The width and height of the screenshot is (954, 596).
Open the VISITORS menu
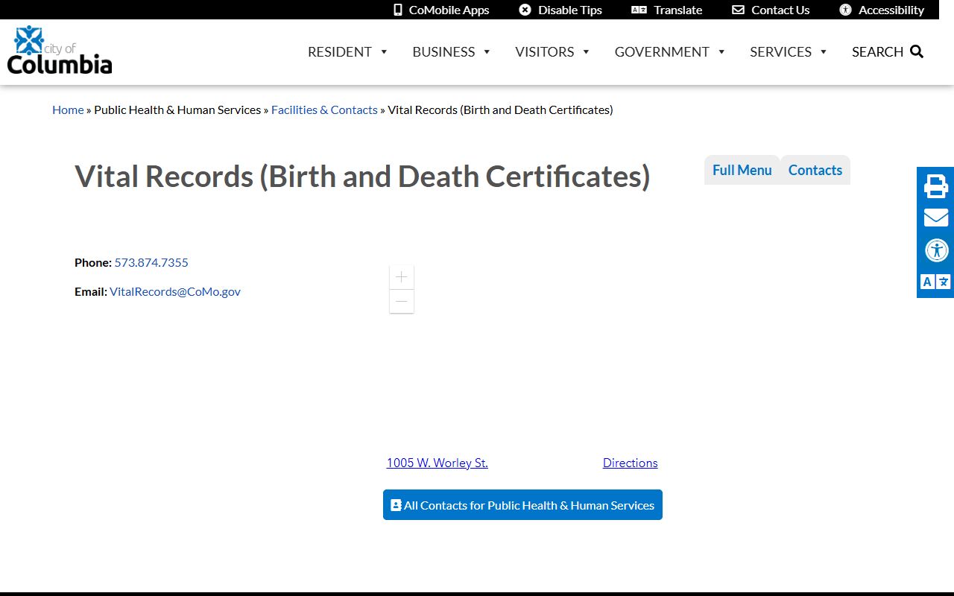coord(545,51)
